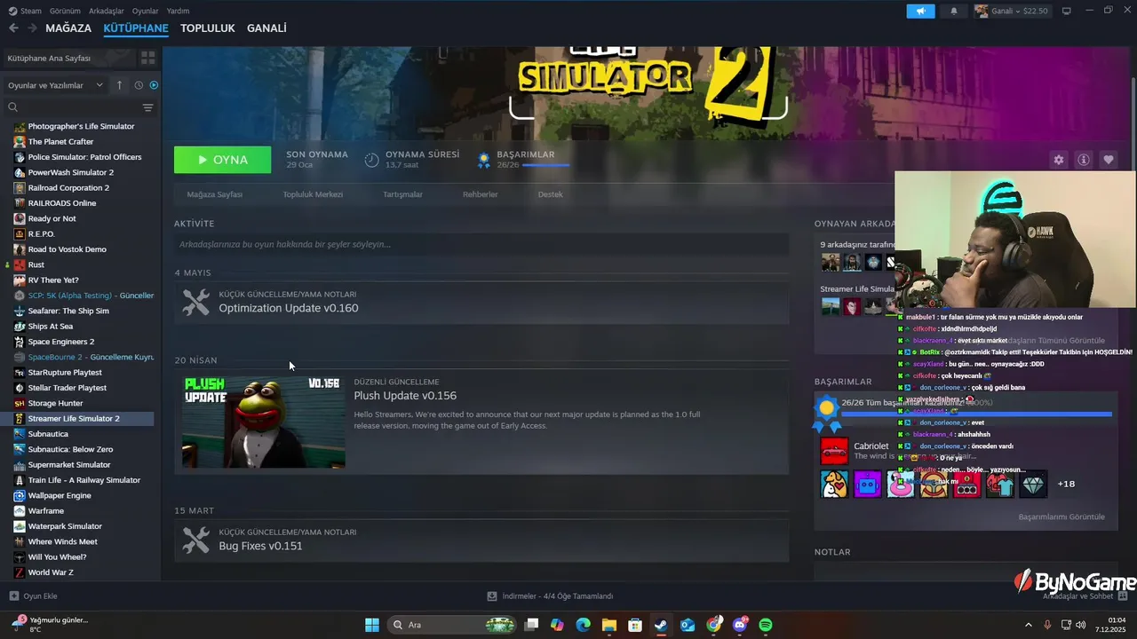Open the Windows Start button
Screen dimensions: 1137x639
pos(372,625)
